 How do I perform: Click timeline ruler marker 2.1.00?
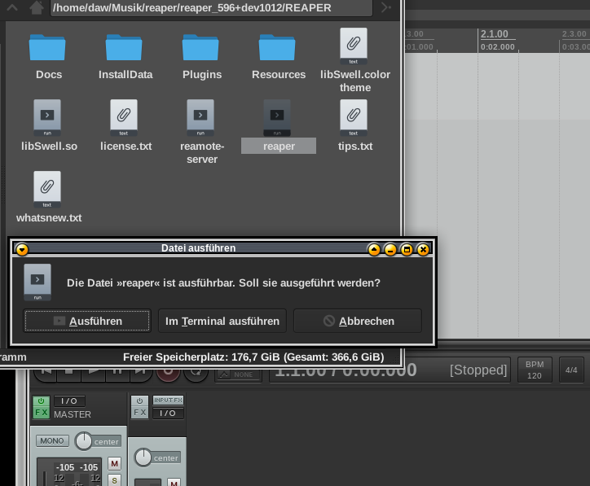pos(494,34)
